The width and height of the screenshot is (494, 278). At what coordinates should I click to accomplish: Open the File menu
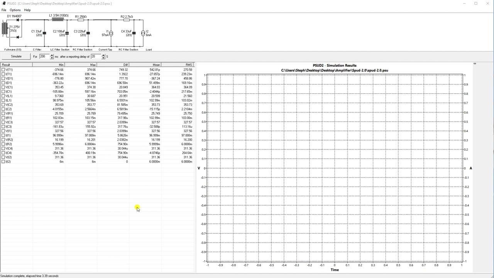[x=4, y=10]
